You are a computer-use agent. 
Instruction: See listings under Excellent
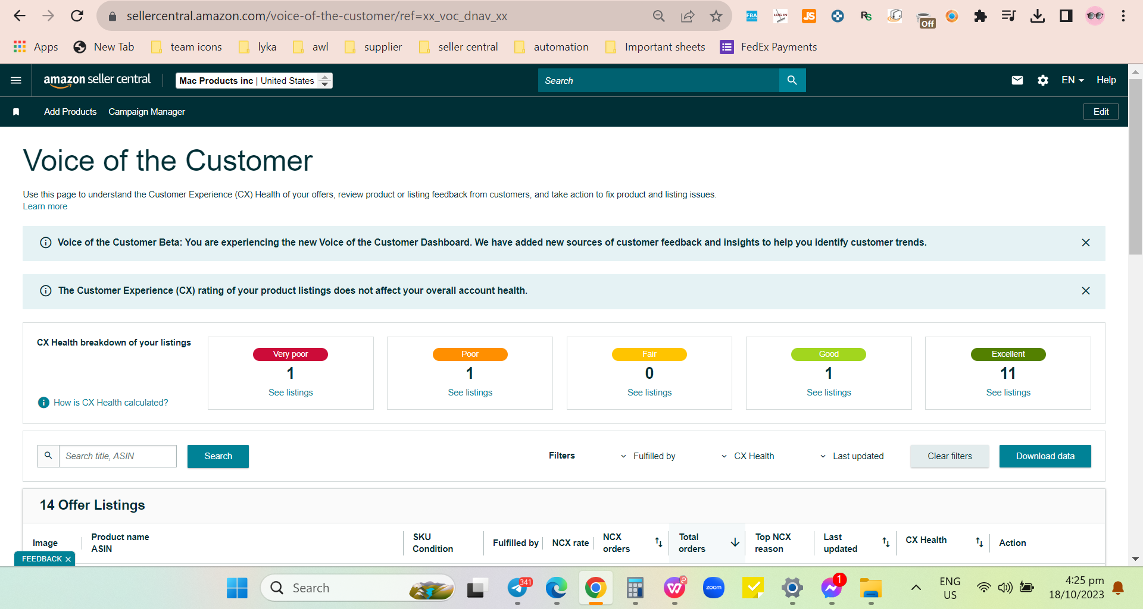[1008, 393]
